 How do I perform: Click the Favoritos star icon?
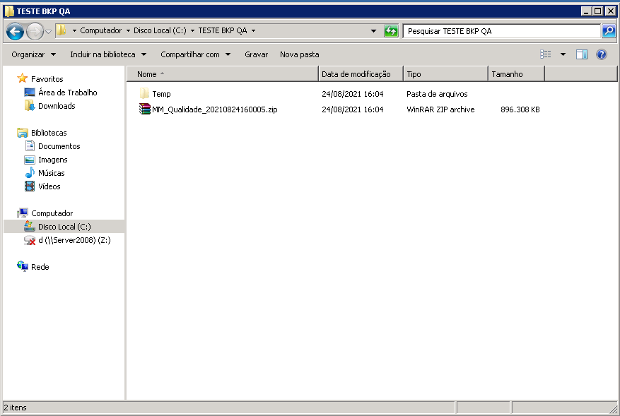(22, 78)
